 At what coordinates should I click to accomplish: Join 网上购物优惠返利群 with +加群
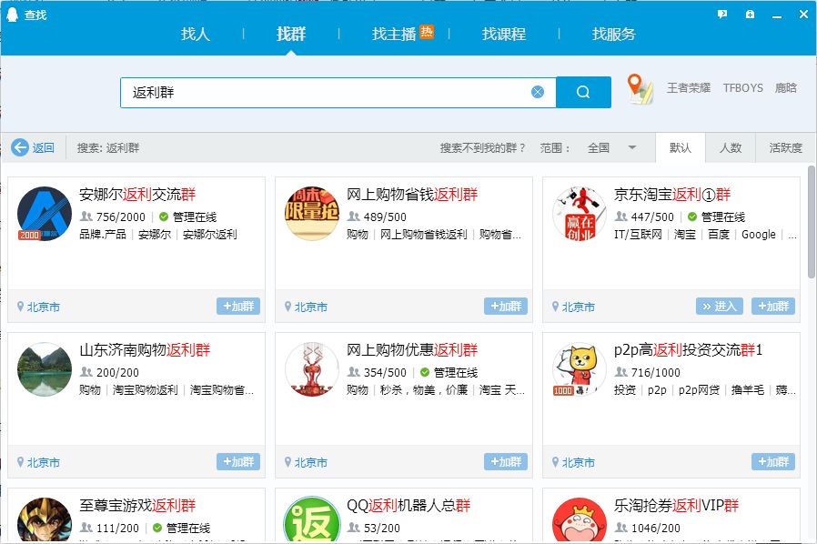point(506,461)
